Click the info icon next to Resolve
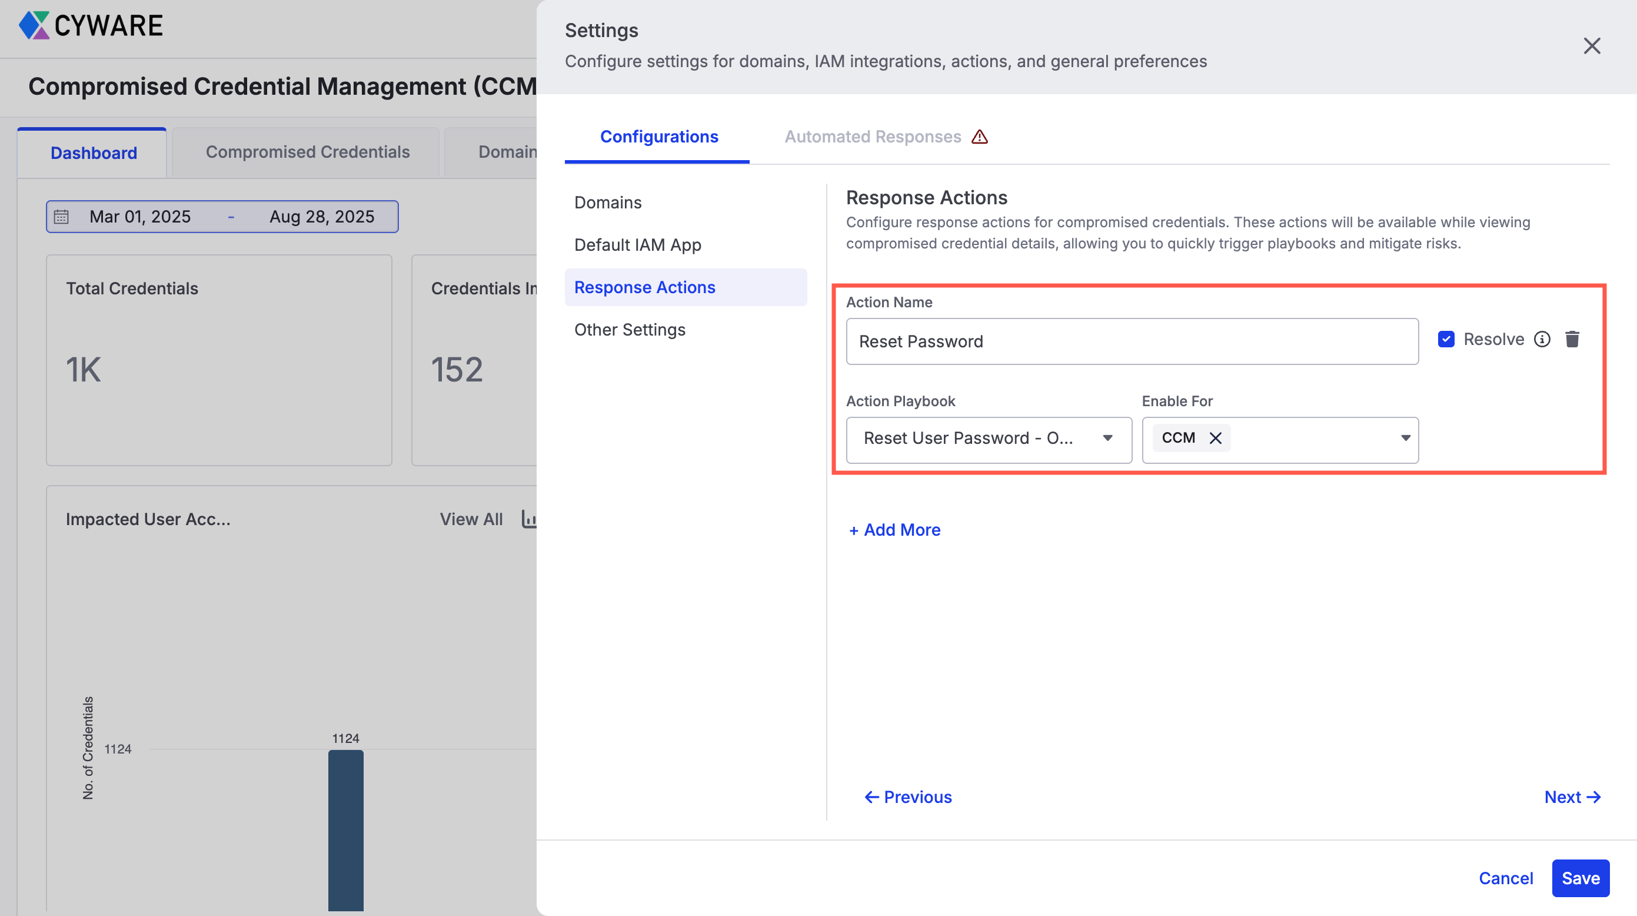The height and width of the screenshot is (916, 1637). click(1542, 340)
